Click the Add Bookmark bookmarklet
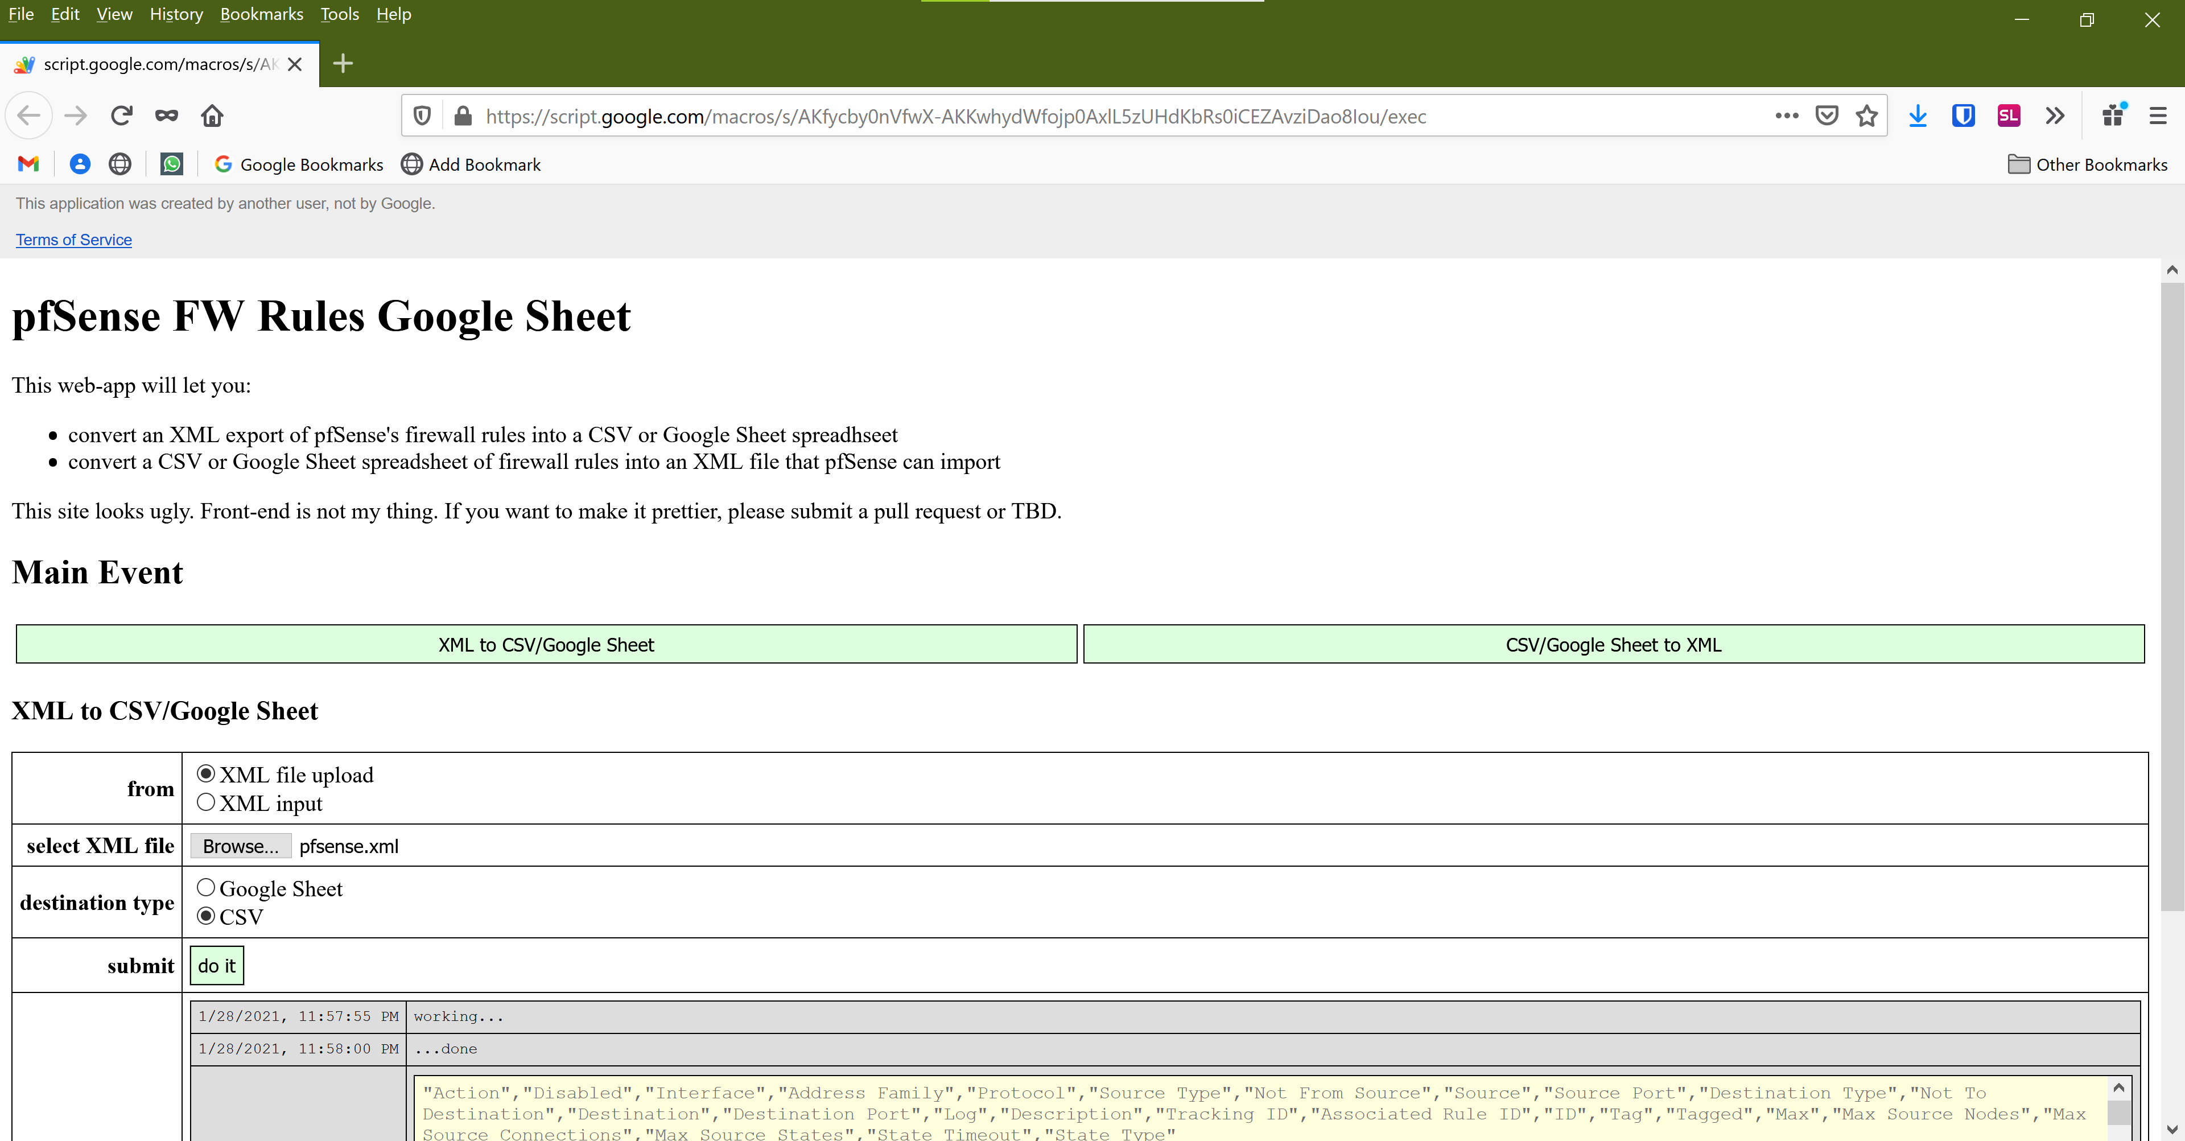The image size is (2185, 1141). point(471,164)
